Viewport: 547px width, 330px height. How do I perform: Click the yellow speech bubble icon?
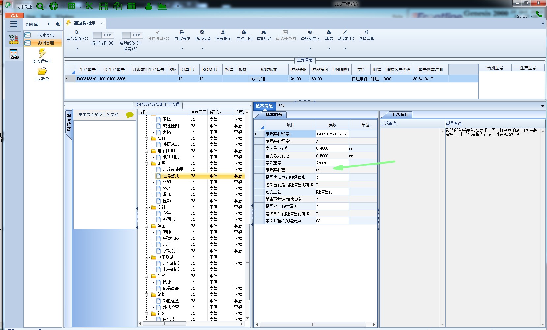tap(130, 115)
